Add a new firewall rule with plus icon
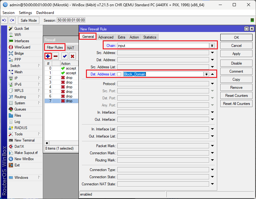 [x=48, y=56]
